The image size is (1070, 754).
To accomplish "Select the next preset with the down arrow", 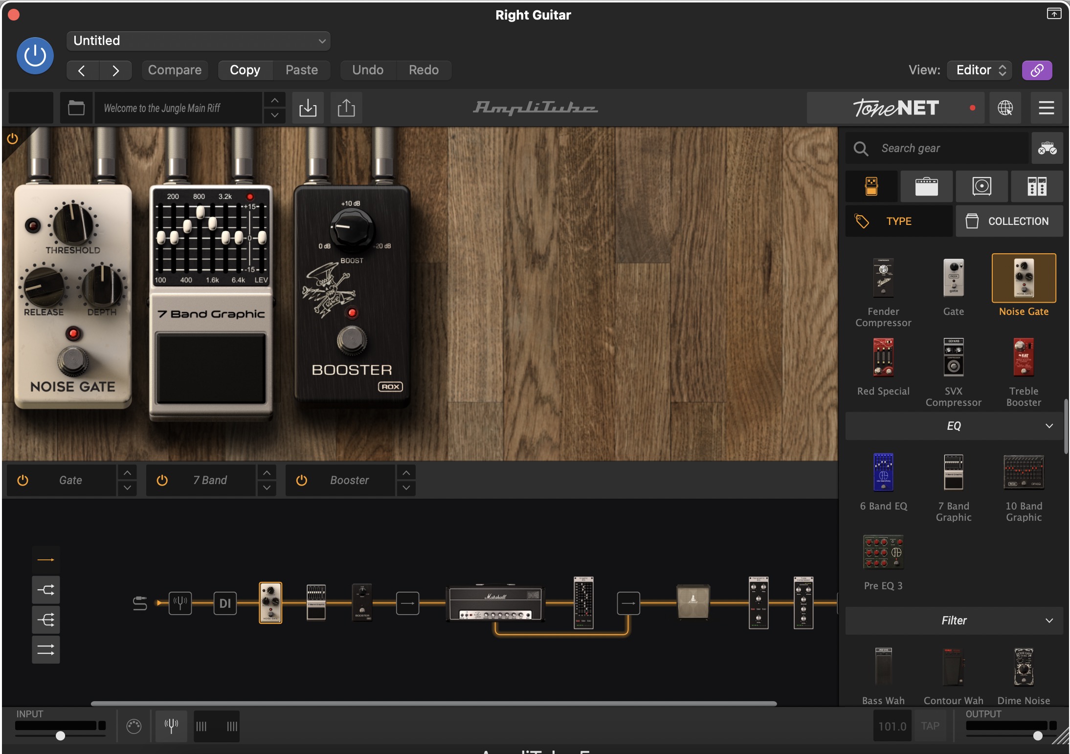I will coord(275,115).
